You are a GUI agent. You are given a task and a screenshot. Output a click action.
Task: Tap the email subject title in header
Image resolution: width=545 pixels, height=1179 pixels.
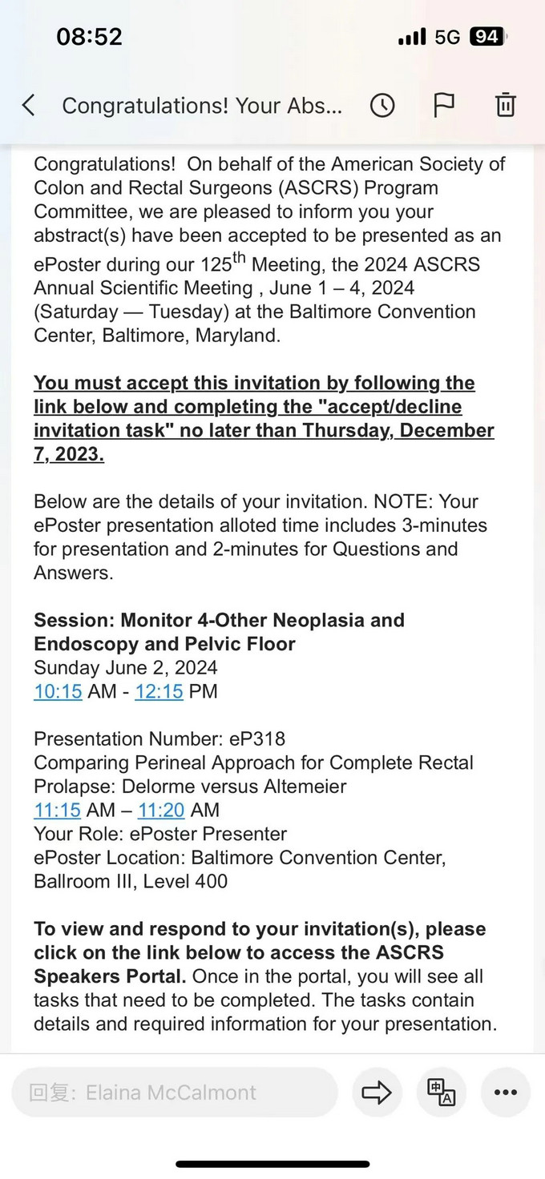202,105
